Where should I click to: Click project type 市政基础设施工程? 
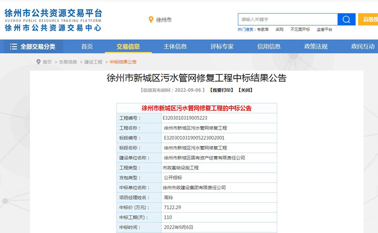click(x=180, y=168)
